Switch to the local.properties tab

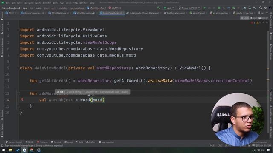(219, 13)
